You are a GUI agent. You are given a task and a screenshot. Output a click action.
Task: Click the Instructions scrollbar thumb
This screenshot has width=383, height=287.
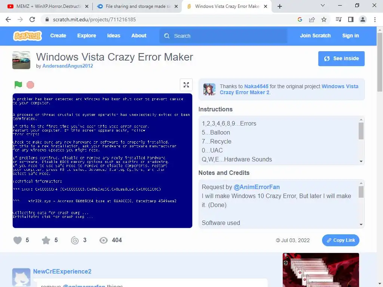(x=361, y=131)
